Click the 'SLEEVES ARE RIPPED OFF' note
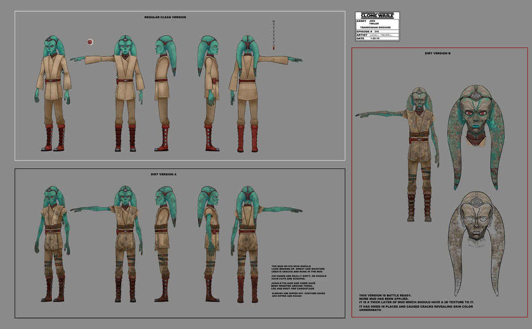This screenshot has width=532, height=329. pyautogui.click(x=298, y=295)
